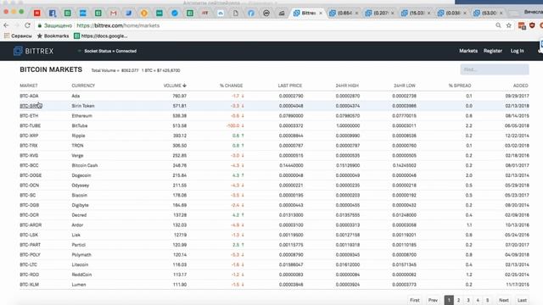
Task: Open the BTC-TUBE market link
Action: (31, 125)
